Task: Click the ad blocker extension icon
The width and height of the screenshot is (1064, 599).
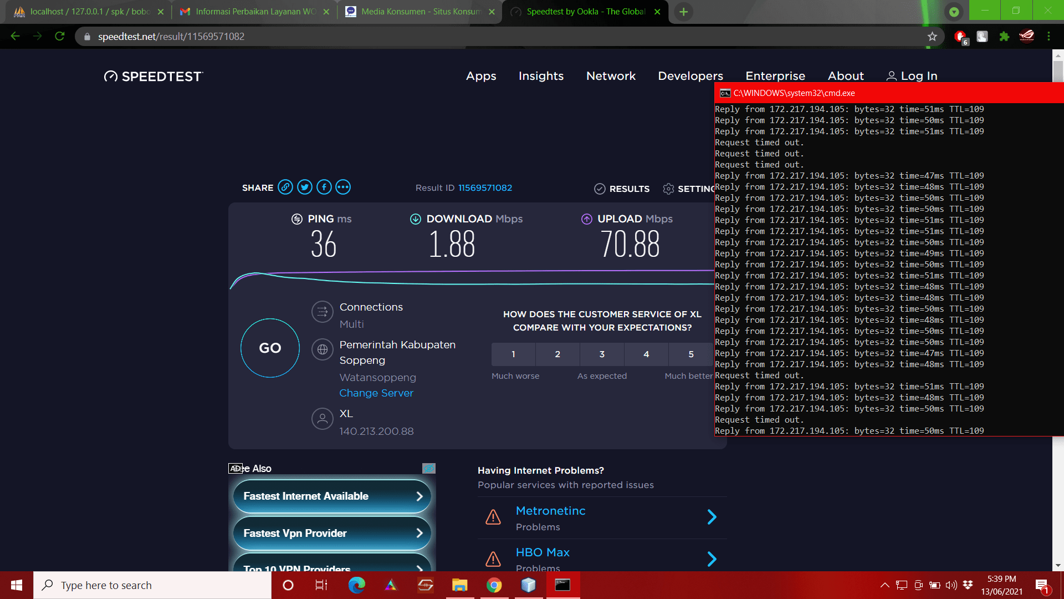Action: click(x=961, y=37)
